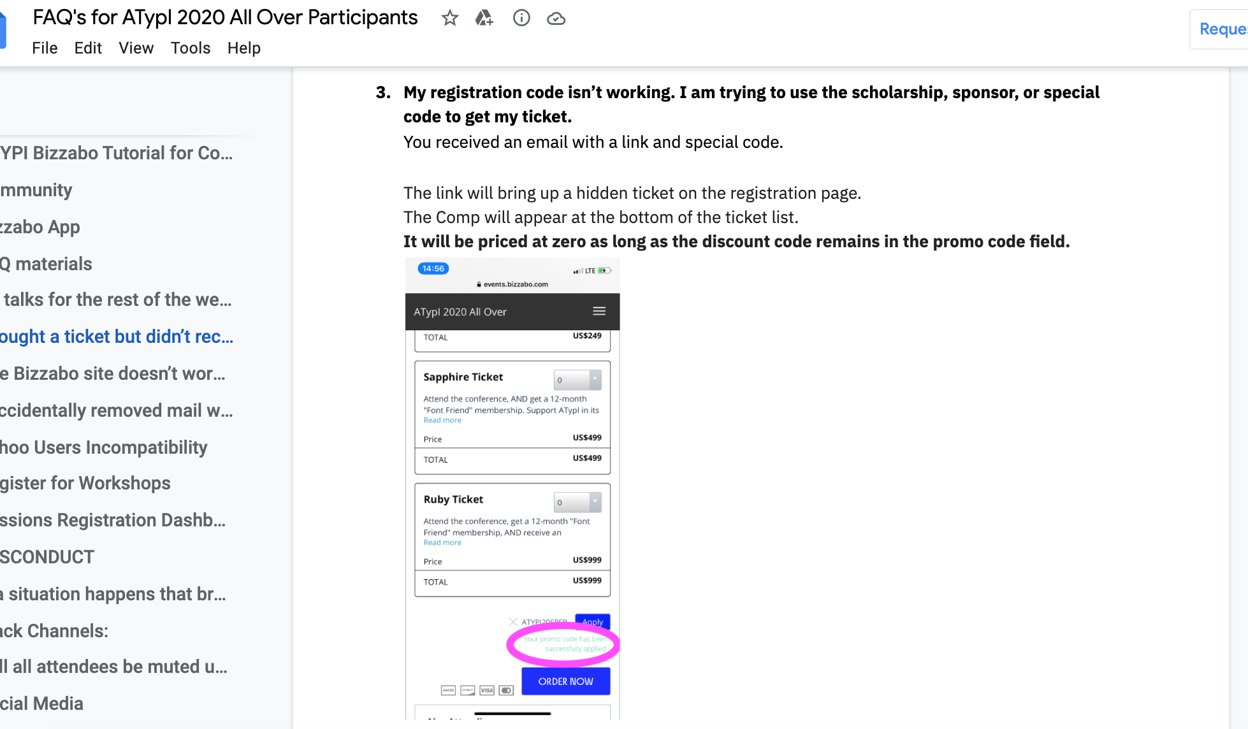Click hamburger menu in embedded screenshot
Viewport: 1248px width, 729px height.
[599, 311]
